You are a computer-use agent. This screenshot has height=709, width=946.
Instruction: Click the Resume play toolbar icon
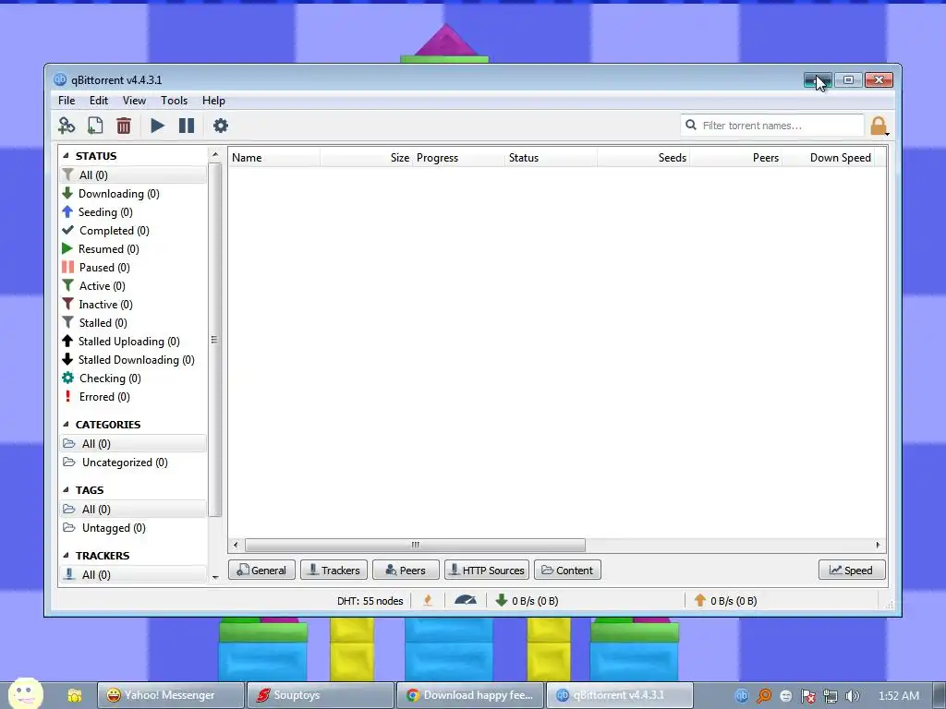tap(157, 126)
